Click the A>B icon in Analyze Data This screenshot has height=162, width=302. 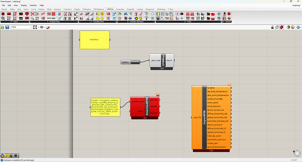(49, 18)
